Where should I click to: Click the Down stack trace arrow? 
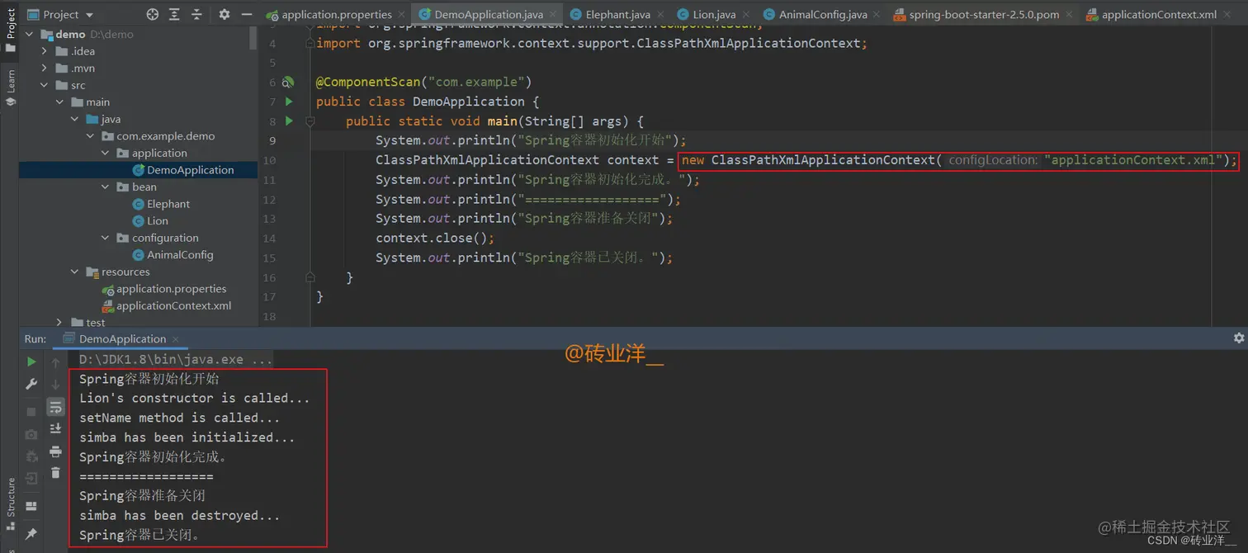pyautogui.click(x=55, y=385)
